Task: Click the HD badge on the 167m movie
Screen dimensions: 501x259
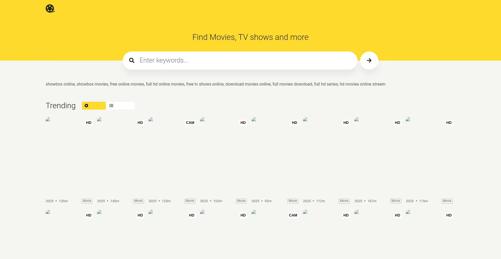Action: (x=397, y=123)
